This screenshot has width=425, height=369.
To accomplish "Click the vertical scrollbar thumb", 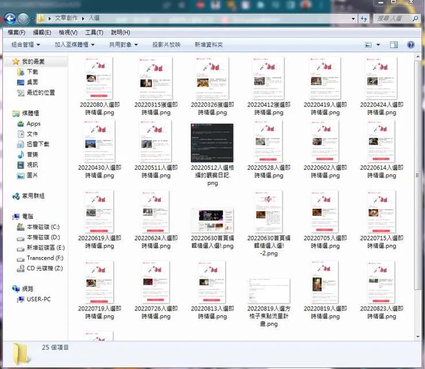I will point(418,175).
